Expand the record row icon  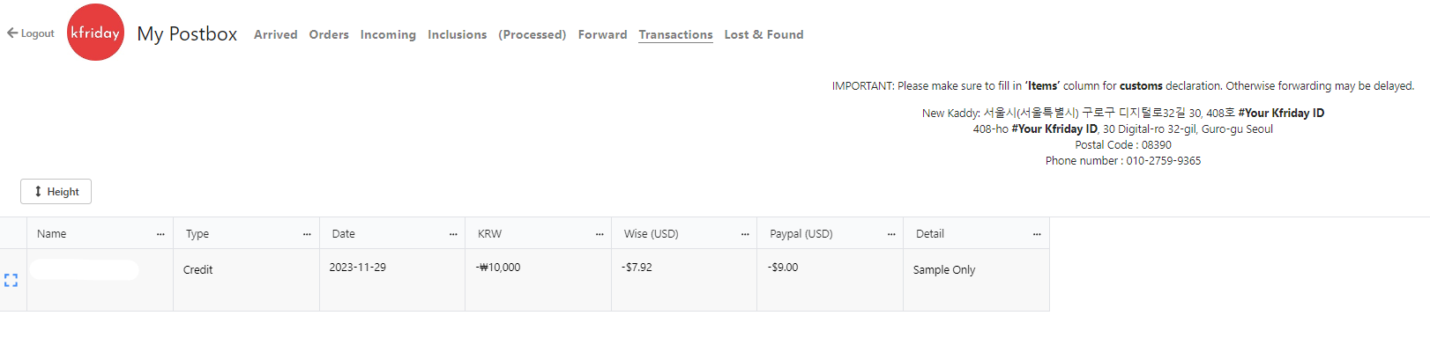point(11,280)
